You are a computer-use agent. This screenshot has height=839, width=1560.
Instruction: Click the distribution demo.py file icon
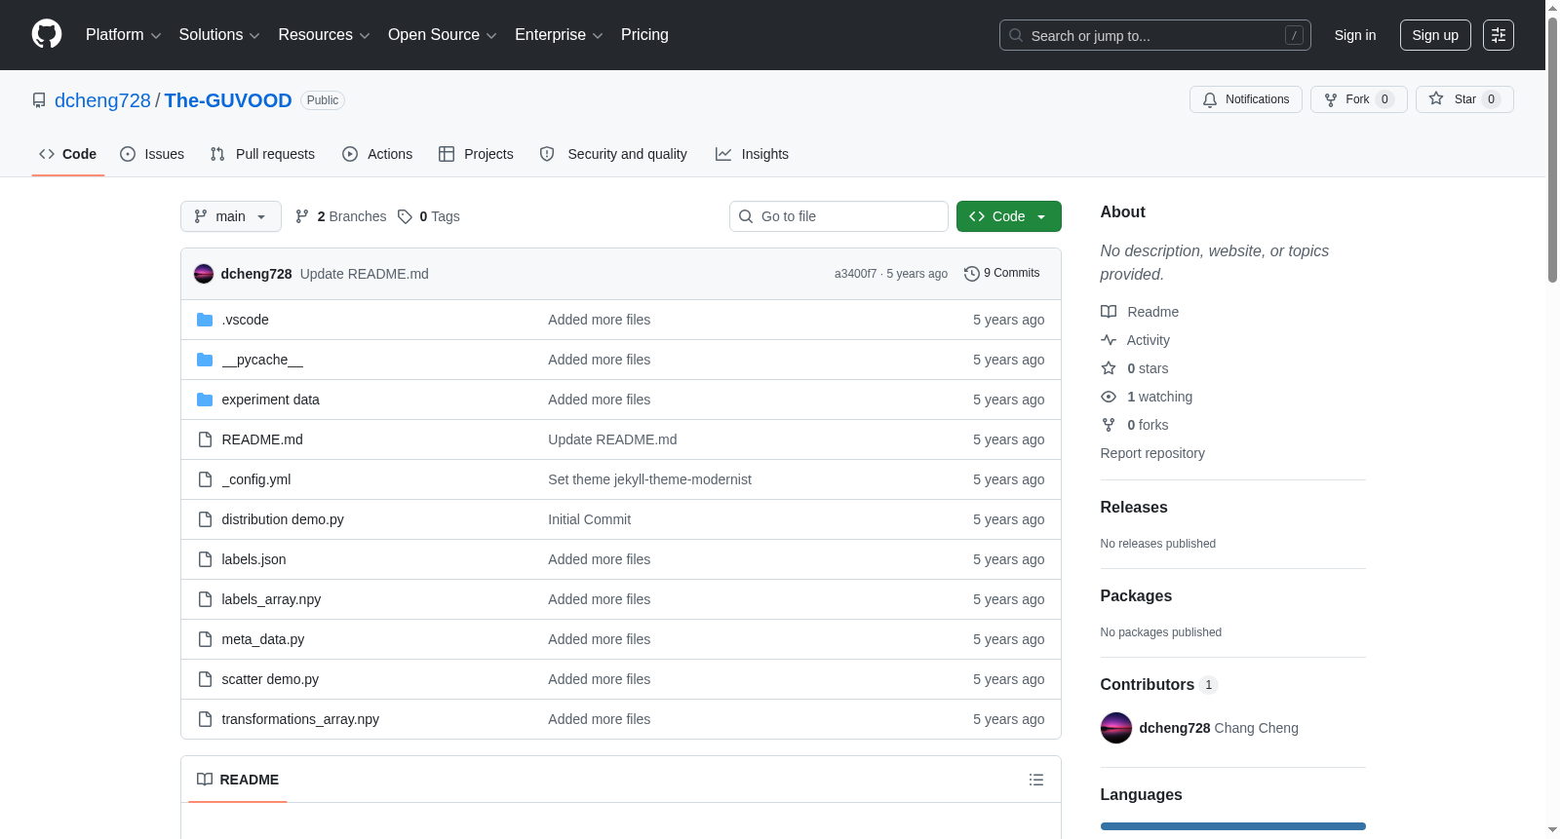click(205, 519)
